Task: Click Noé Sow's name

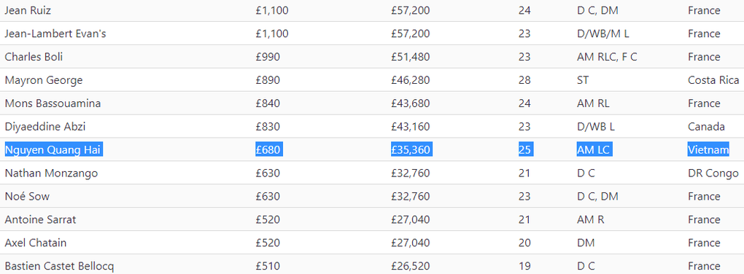Action: tap(27, 196)
